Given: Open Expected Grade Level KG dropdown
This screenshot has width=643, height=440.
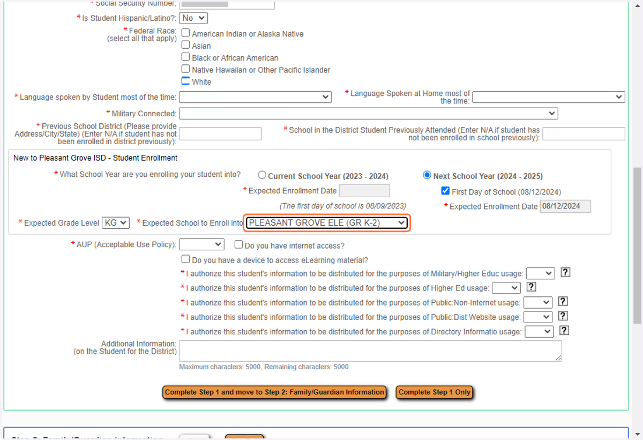Looking at the screenshot, I should point(115,222).
